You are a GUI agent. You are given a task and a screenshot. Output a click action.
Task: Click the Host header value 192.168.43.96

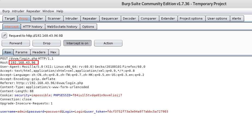tap(23, 63)
